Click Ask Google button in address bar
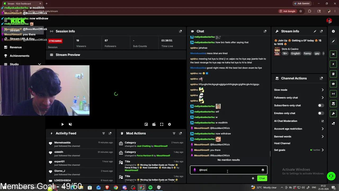This screenshot has height=191, width=339. [287, 11]
